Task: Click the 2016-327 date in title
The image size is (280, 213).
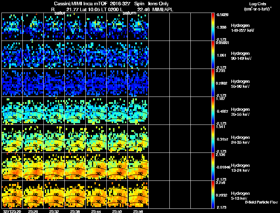Action: [120, 4]
